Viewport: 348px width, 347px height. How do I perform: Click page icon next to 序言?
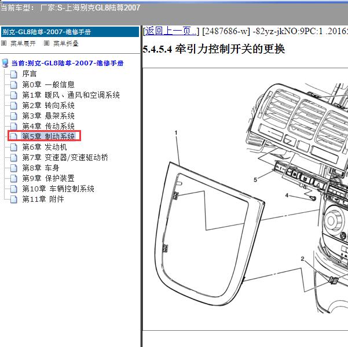[x=14, y=74]
